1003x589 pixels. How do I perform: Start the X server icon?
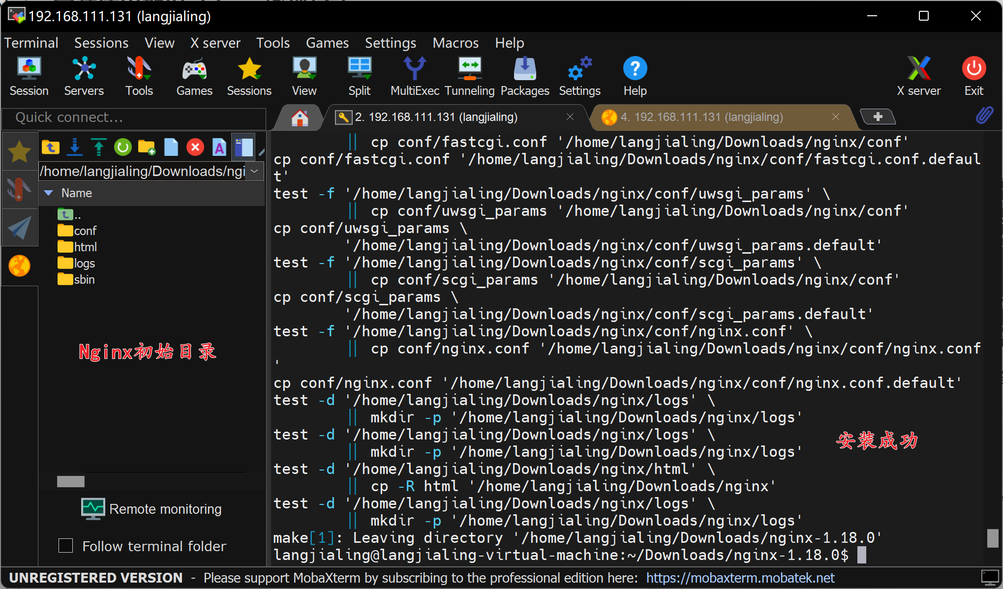click(918, 76)
